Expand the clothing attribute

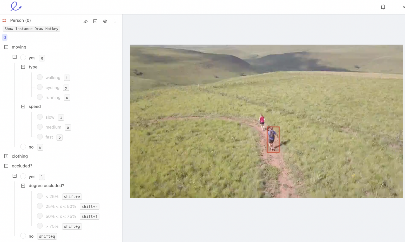6,156
